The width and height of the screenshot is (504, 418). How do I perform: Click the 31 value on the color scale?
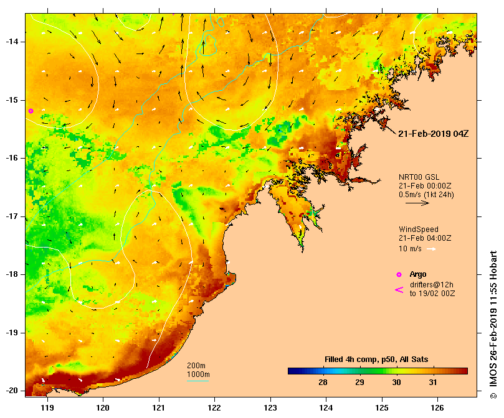[x=433, y=382]
